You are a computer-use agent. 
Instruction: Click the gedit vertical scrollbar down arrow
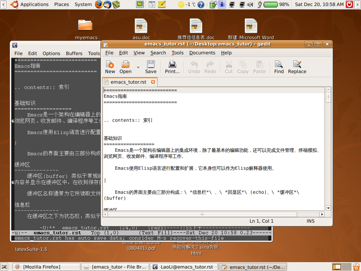328,208
